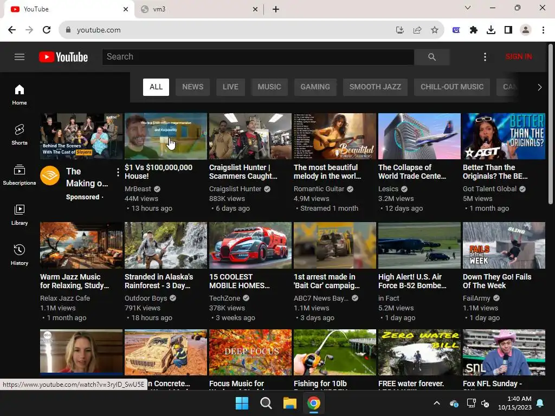Click the install app icon in address bar

(x=400, y=30)
